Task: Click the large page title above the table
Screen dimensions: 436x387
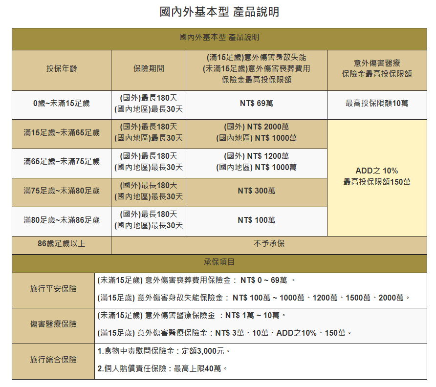Action: pos(219,12)
